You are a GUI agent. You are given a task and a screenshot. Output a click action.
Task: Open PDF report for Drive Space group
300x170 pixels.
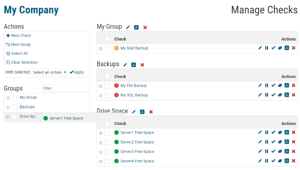tap(142, 112)
